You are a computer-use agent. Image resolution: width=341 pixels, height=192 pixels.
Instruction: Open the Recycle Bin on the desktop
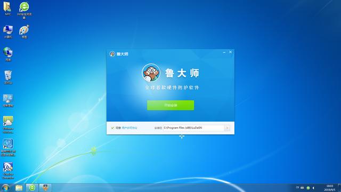pyautogui.click(x=8, y=77)
